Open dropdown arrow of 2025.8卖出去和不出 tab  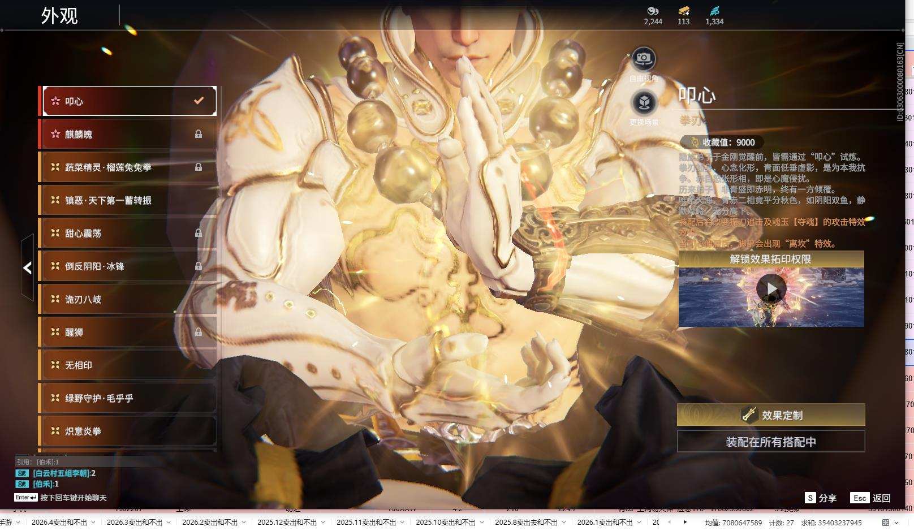coord(564,523)
